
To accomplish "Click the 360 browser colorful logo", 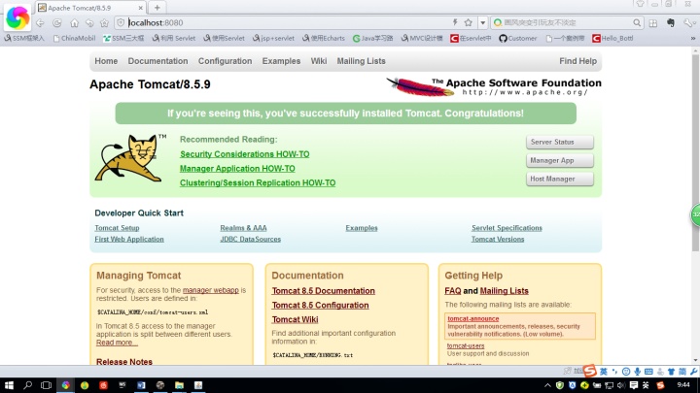I will click(x=17, y=17).
